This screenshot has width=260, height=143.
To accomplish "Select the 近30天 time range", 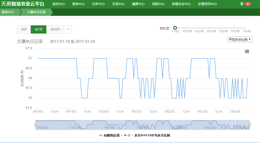I will click(55, 29).
